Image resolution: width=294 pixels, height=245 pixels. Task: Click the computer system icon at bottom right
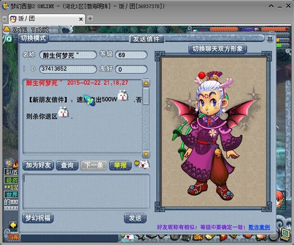pyautogui.click(x=285, y=234)
